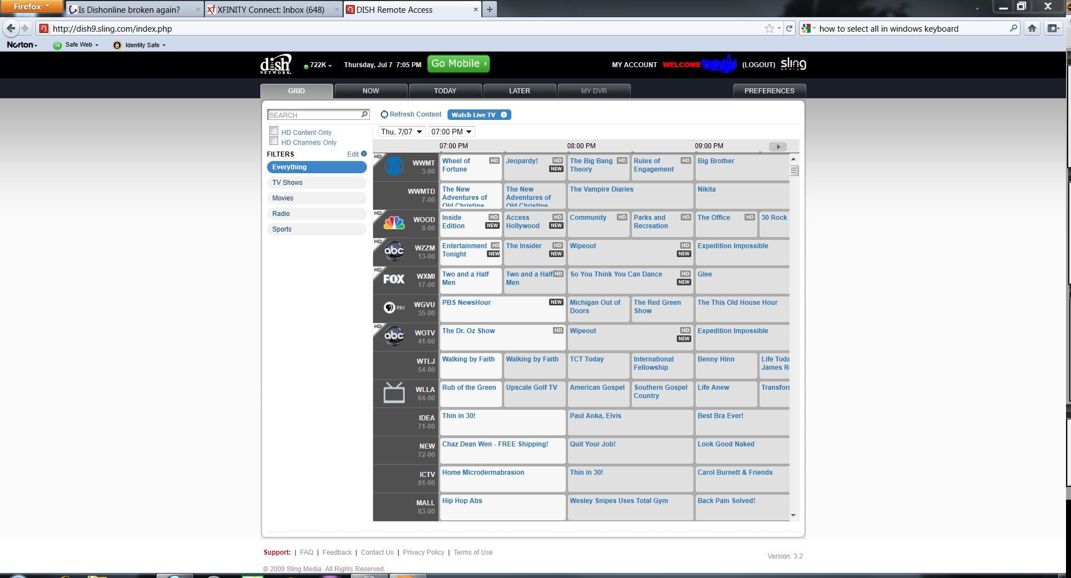Open the MY DVR tab

pos(594,91)
